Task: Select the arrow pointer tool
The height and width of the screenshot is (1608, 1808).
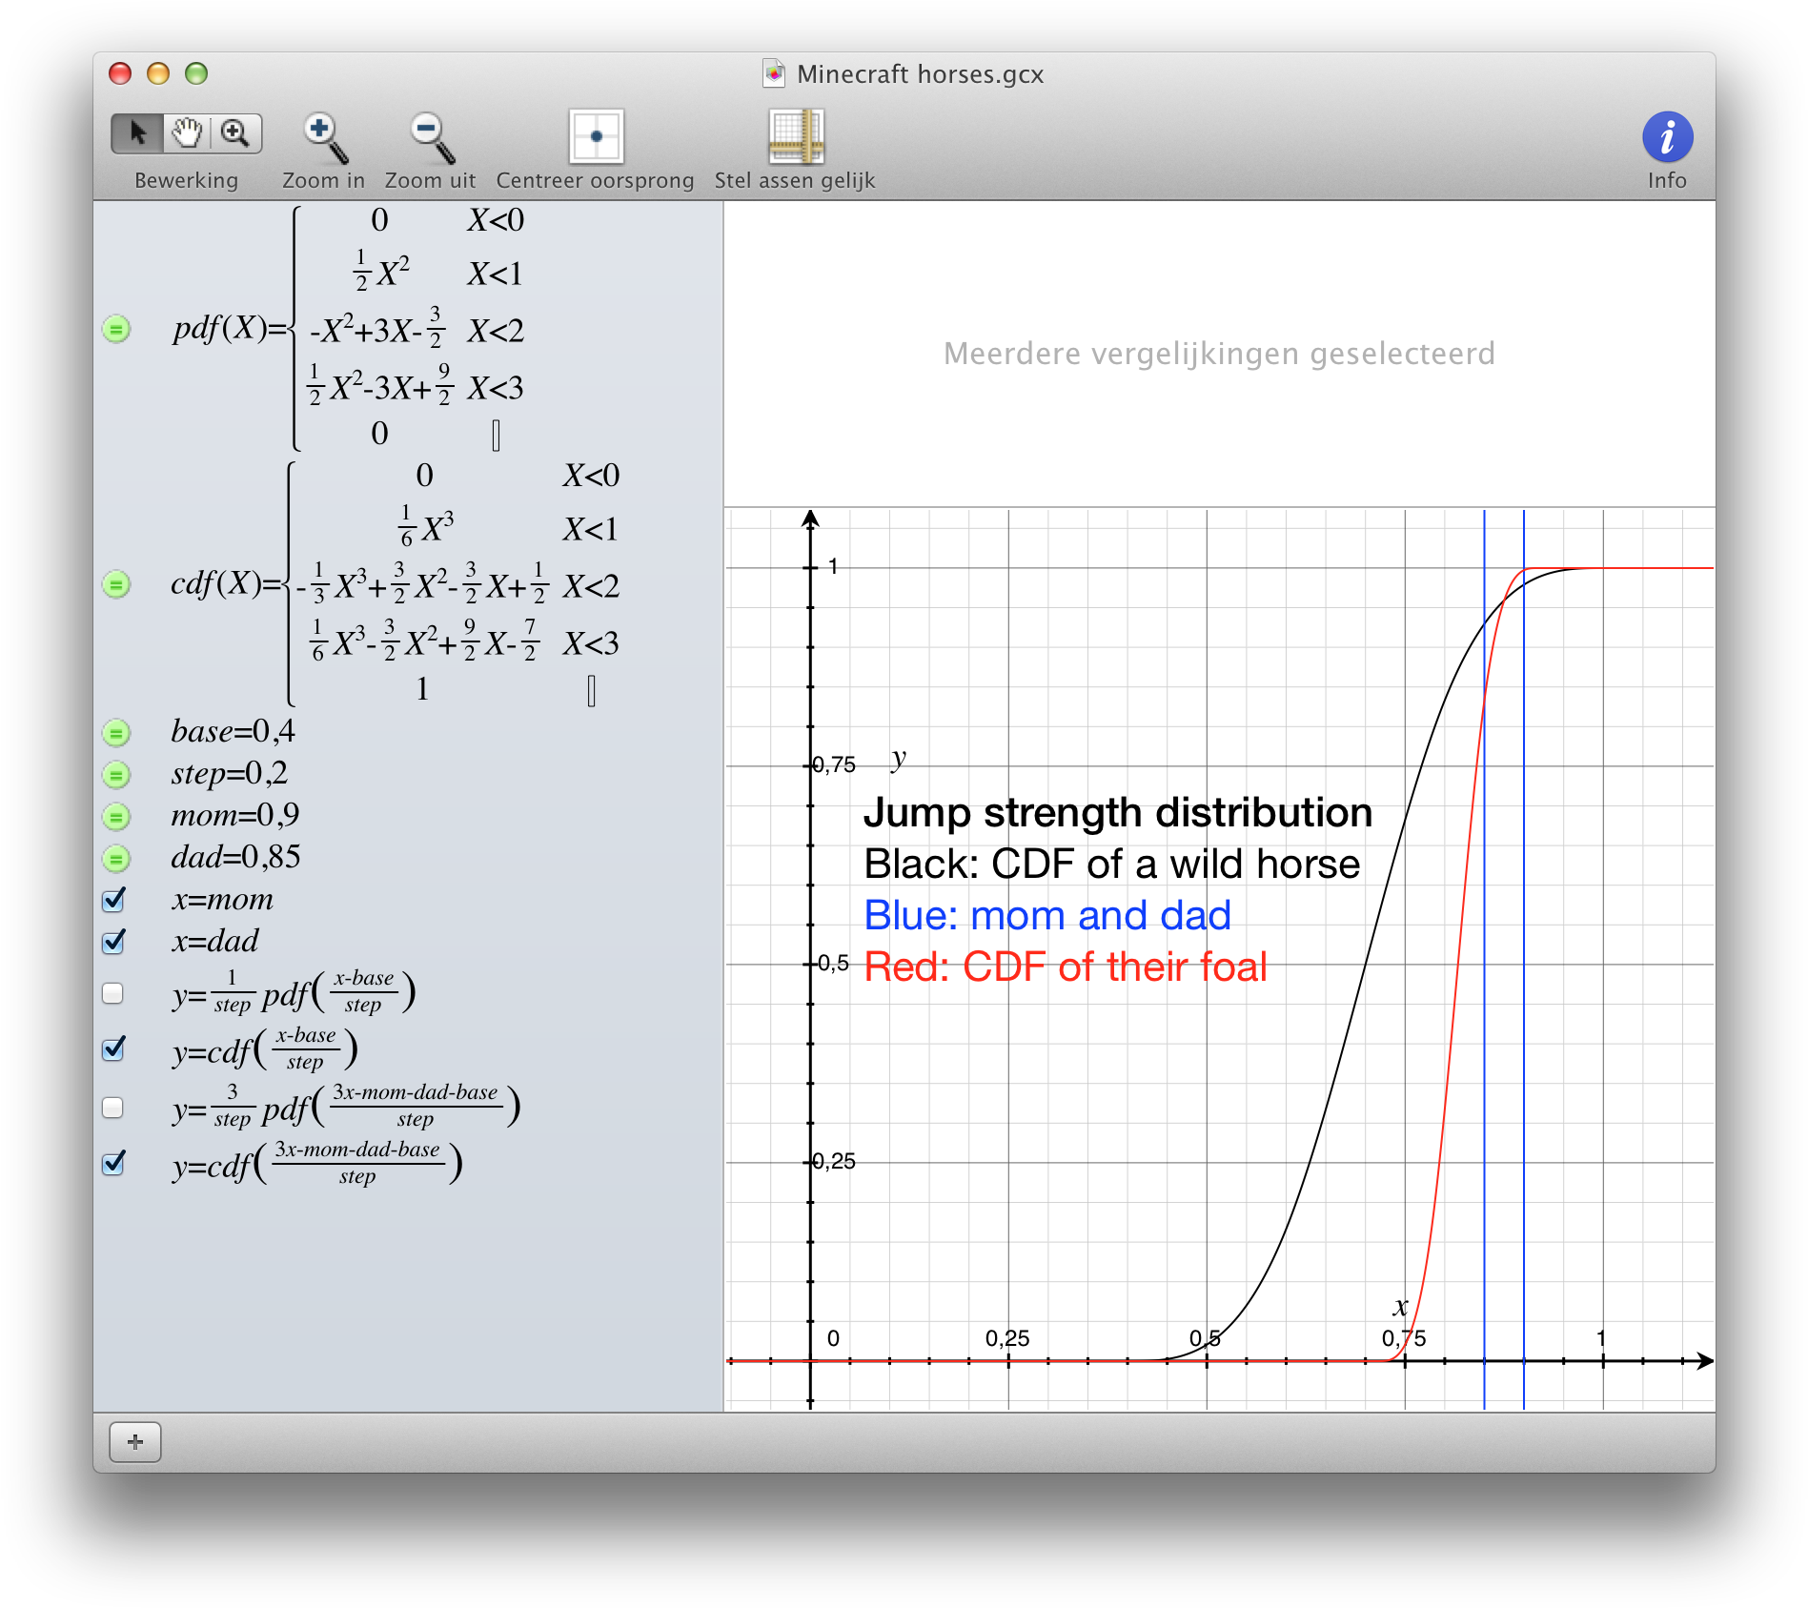Action: (137, 133)
